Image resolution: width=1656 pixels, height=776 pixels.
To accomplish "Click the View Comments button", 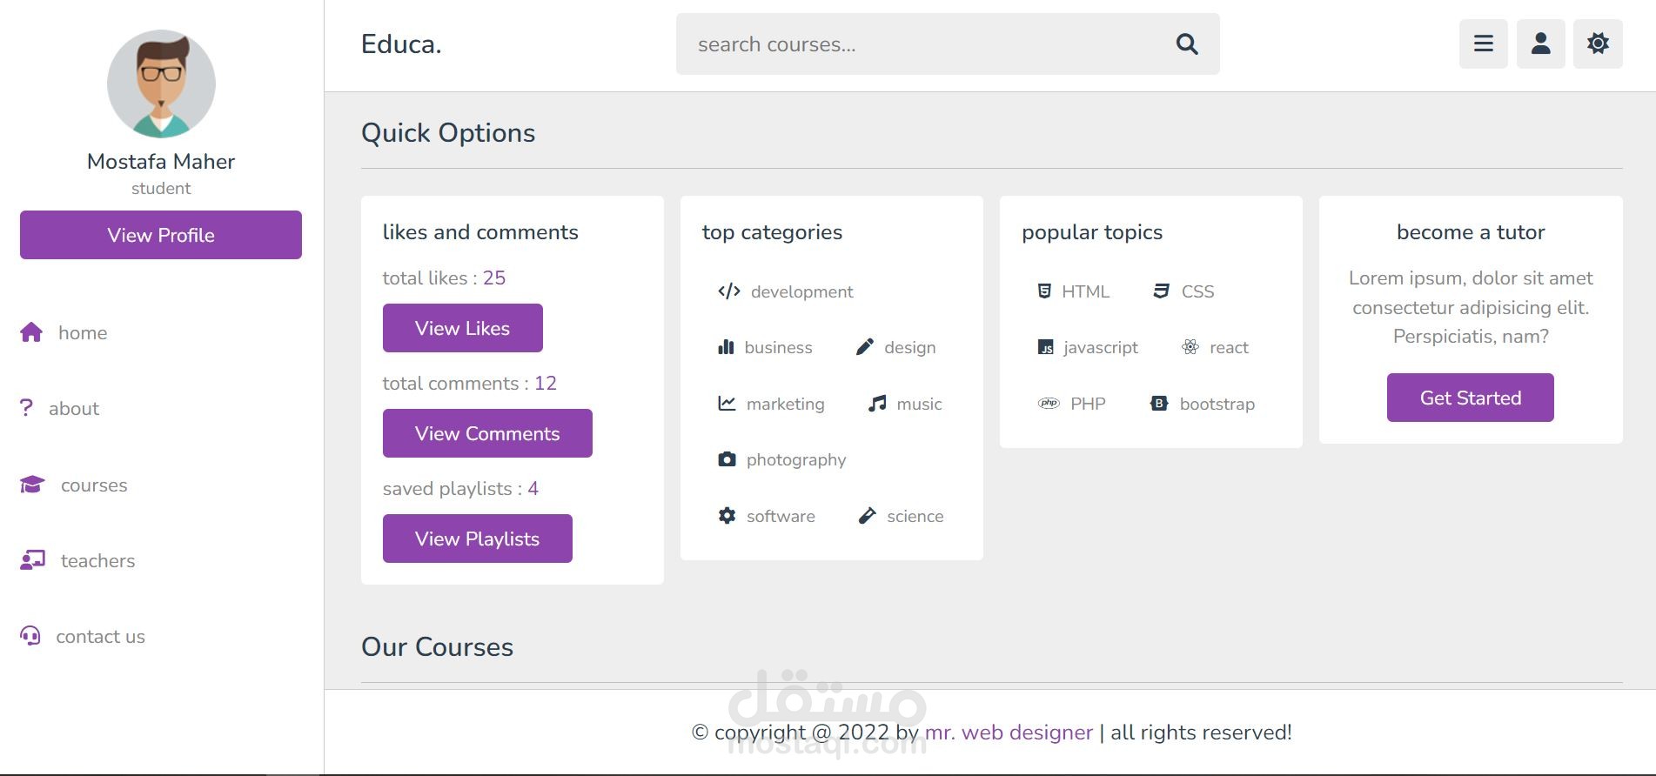I will pyautogui.click(x=487, y=433).
